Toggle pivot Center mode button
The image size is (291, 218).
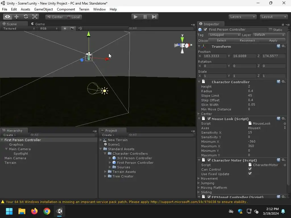pos(55,17)
